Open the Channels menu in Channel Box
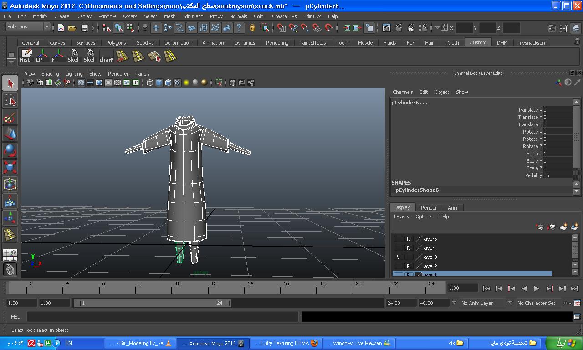583x350 pixels. pyautogui.click(x=403, y=92)
